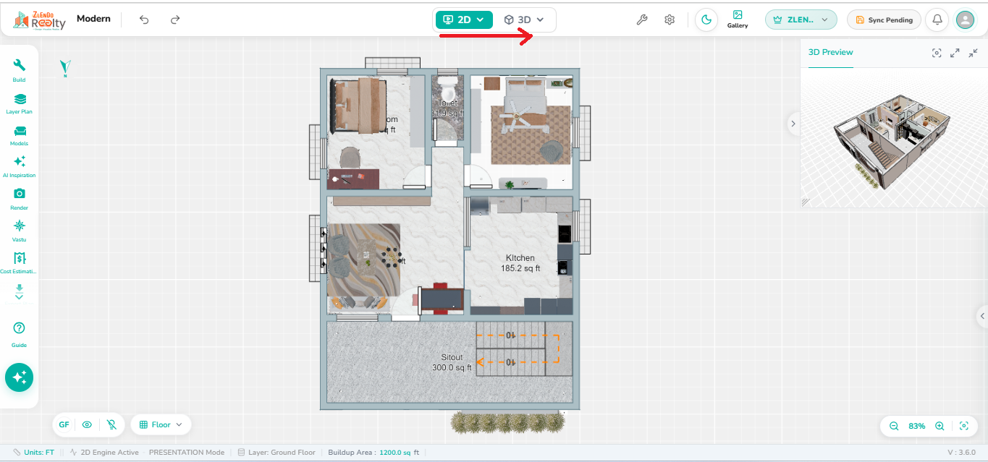Open the settings gear icon
The width and height of the screenshot is (988, 462).
coord(670,20)
